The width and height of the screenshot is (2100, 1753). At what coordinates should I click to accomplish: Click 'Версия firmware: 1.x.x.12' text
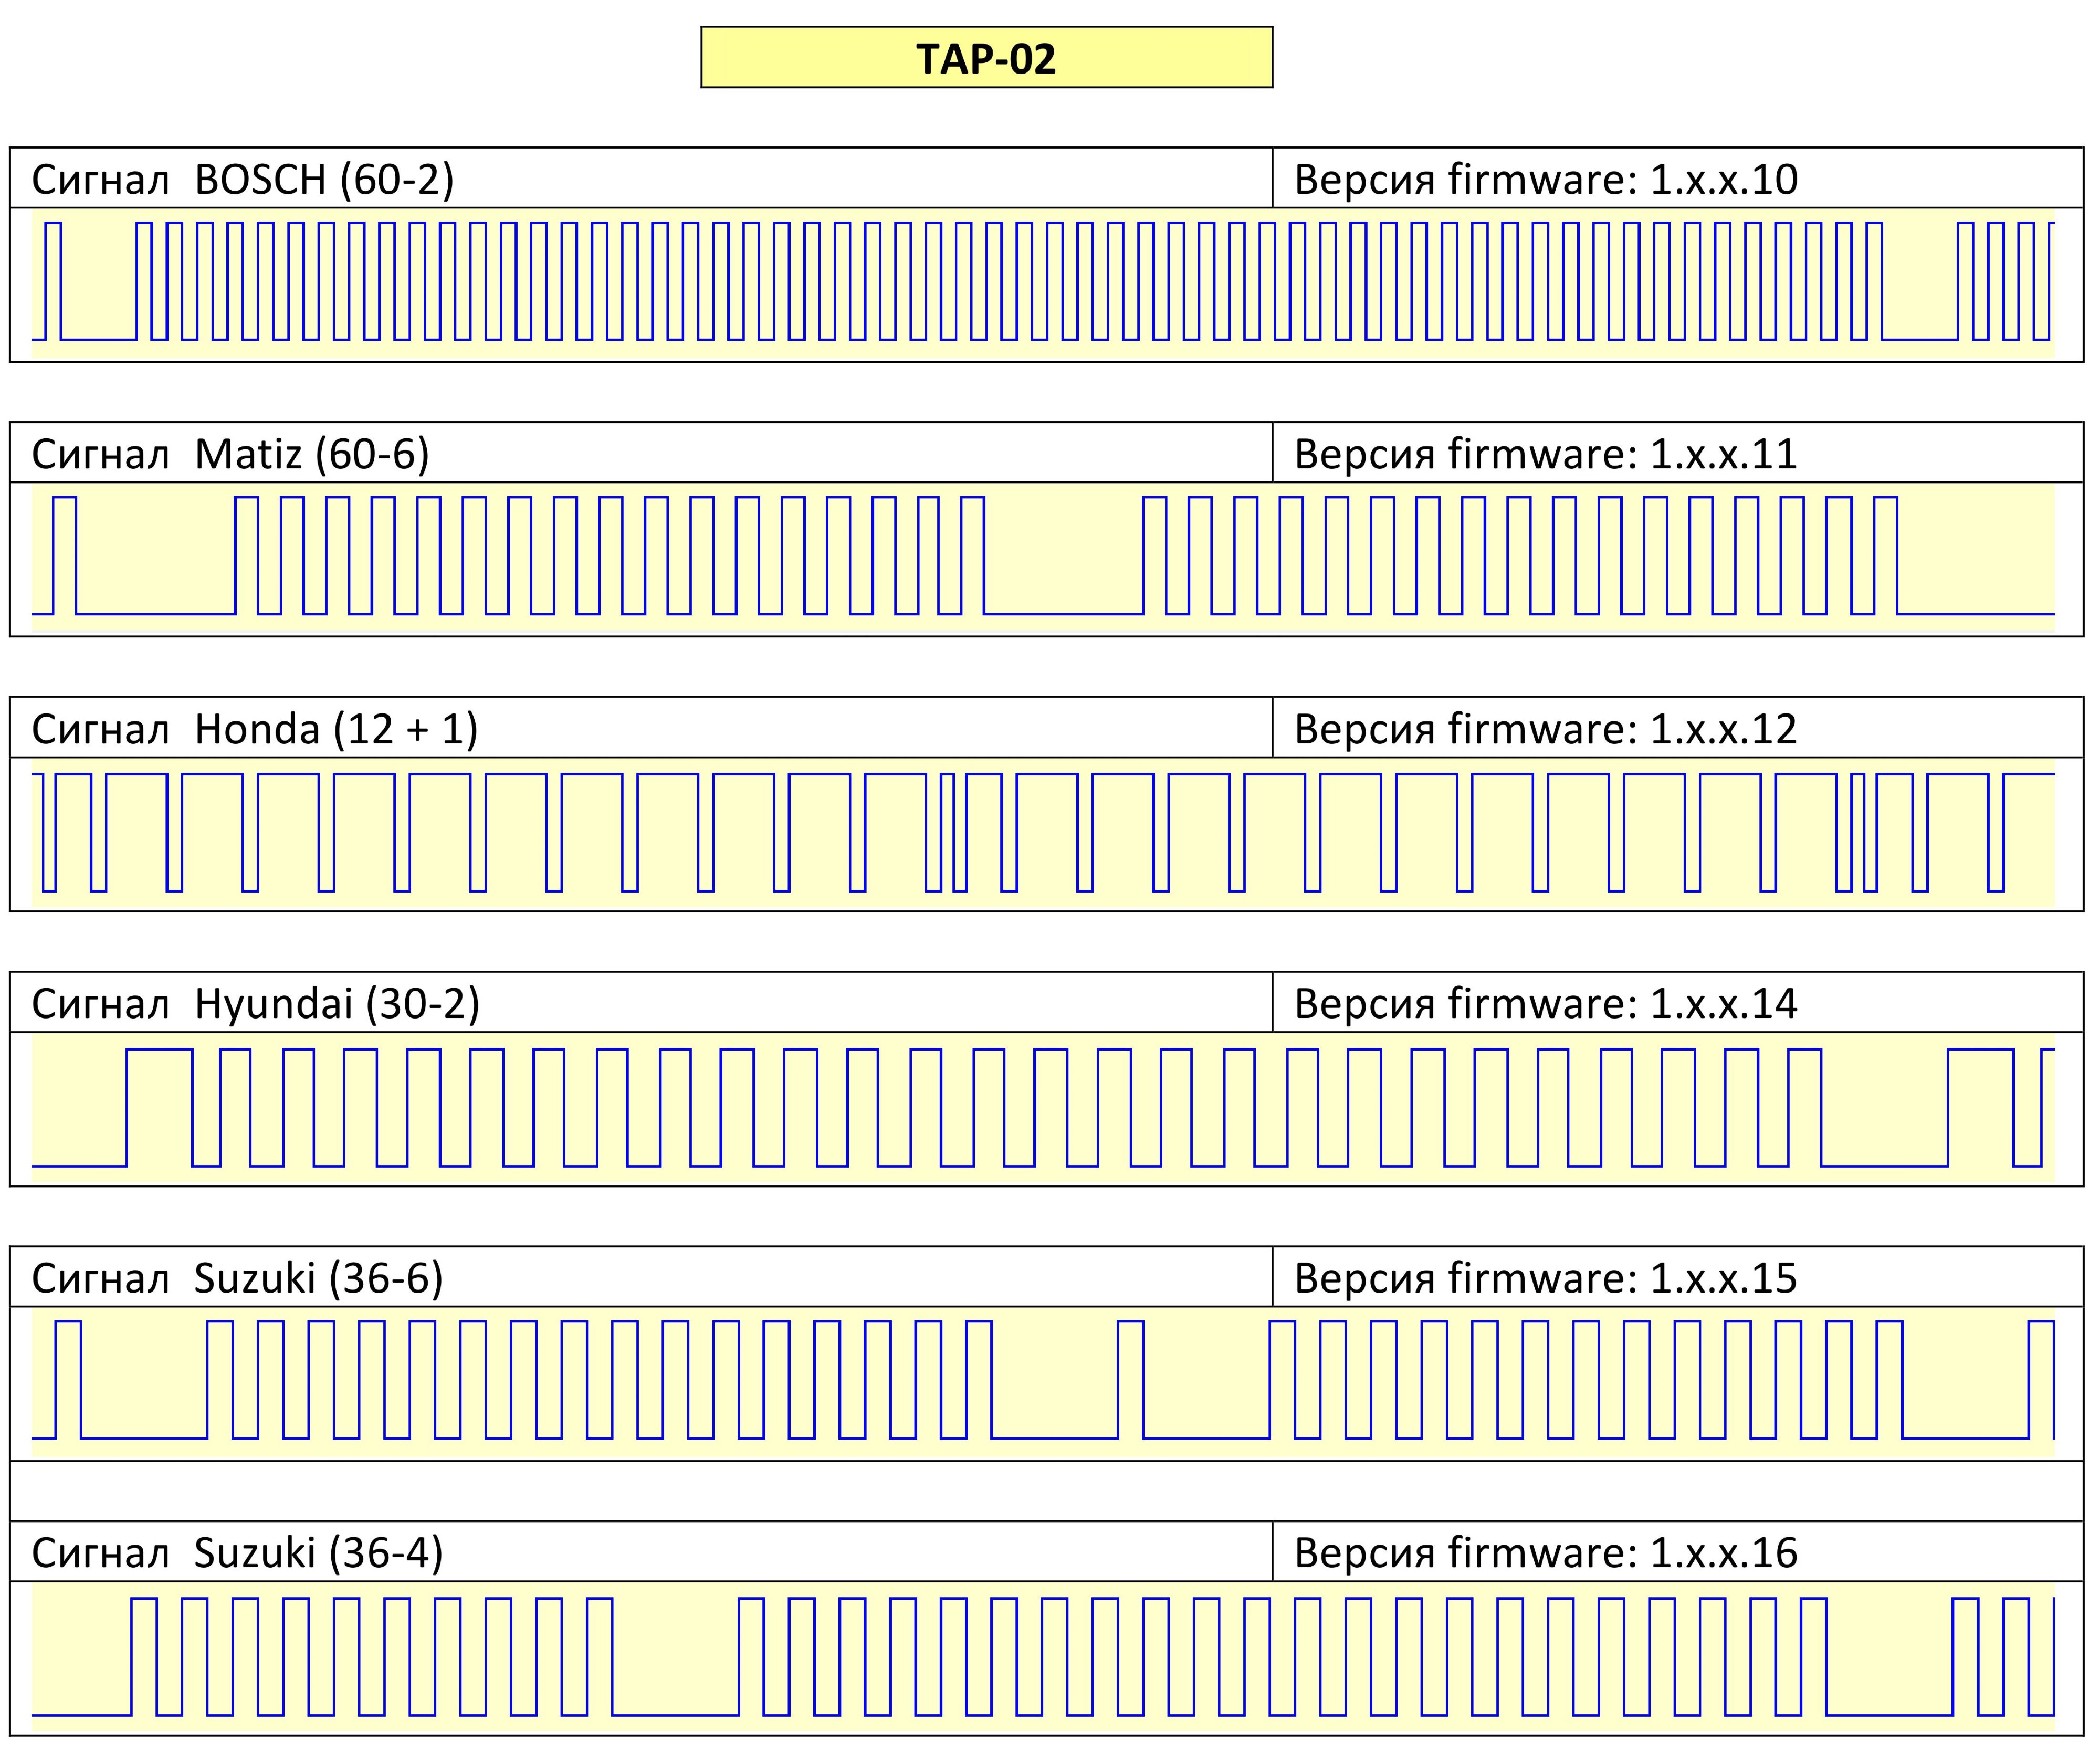coord(1546,729)
